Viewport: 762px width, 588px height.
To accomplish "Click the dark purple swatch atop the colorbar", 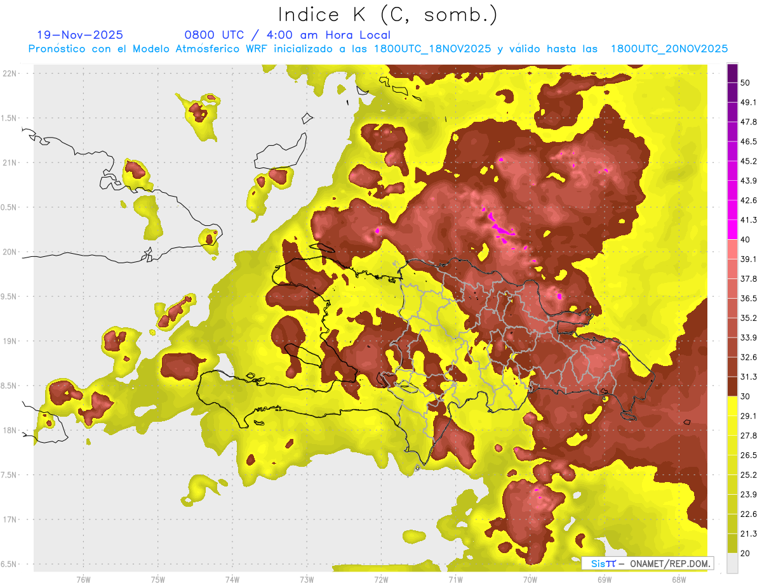I will [732, 73].
